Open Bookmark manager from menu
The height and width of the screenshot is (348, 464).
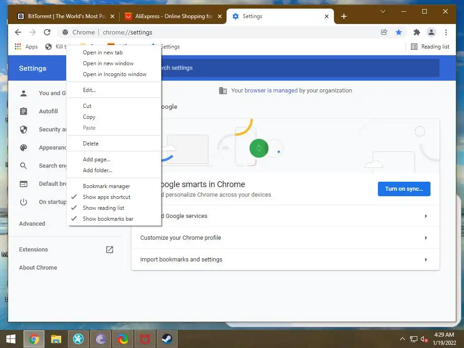tap(114, 186)
